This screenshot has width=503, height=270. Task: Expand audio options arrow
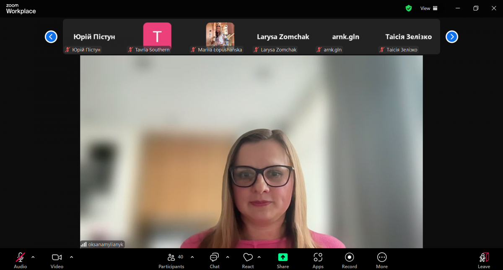point(33,257)
